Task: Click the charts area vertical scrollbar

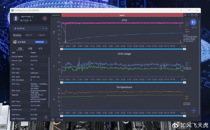Action: (199, 66)
